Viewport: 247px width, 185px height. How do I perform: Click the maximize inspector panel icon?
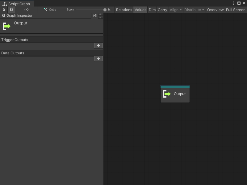95,15
